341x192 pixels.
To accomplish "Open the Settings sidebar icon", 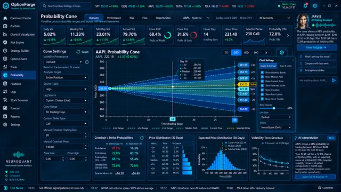I will [5, 125].
